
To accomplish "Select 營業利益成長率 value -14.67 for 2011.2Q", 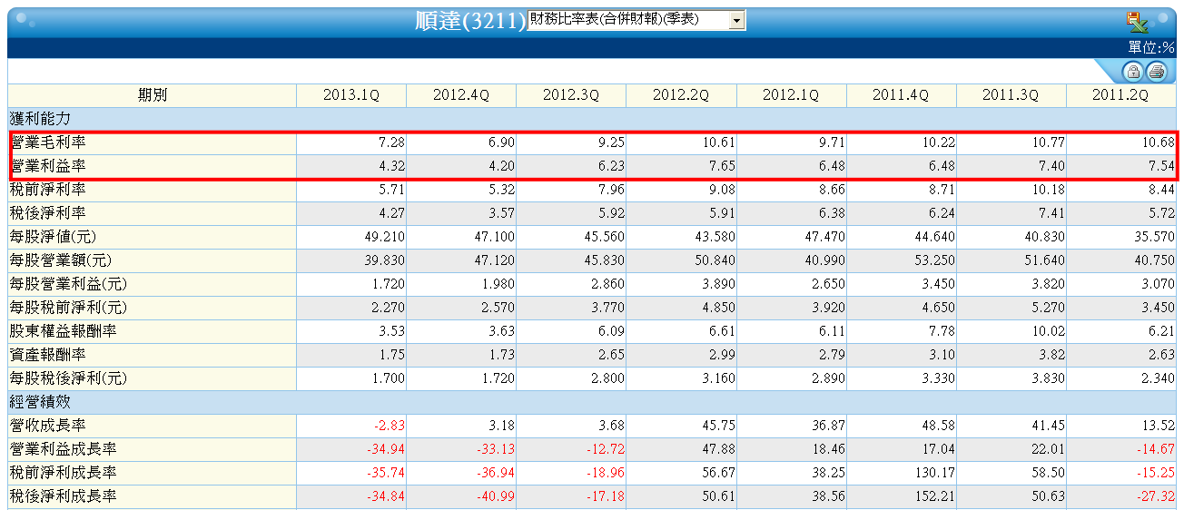I will 1155,449.
